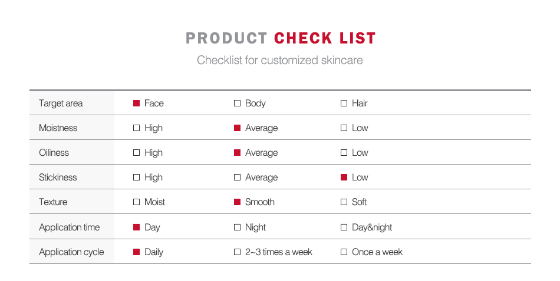560x281 pixels.
Task: Click the Application cycle row label
Action: [71, 252]
